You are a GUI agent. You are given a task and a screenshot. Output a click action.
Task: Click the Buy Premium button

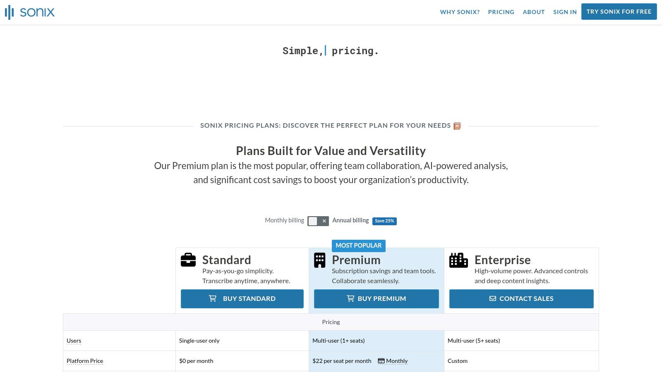(x=376, y=298)
